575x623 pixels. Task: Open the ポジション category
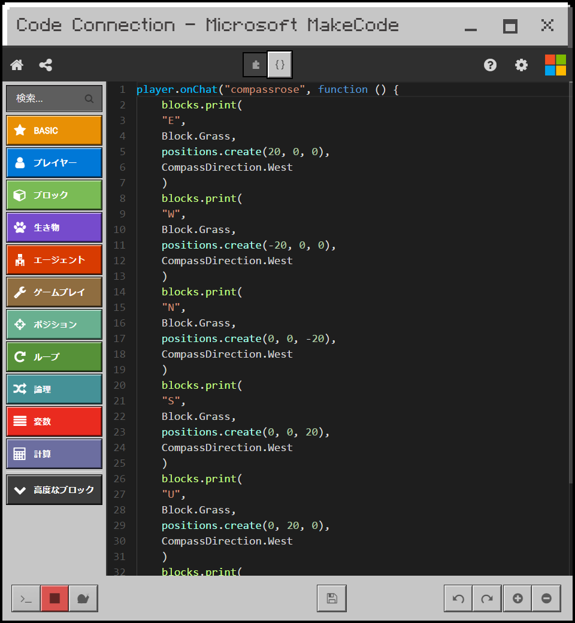[54, 324]
